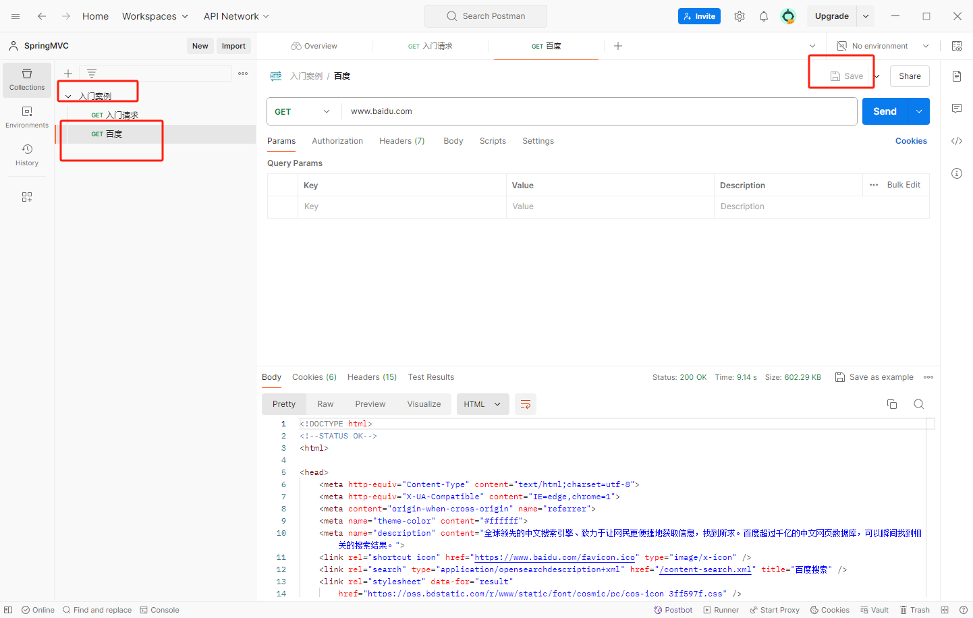Copy response body icon
Screen dimensions: 973x618
(892, 404)
